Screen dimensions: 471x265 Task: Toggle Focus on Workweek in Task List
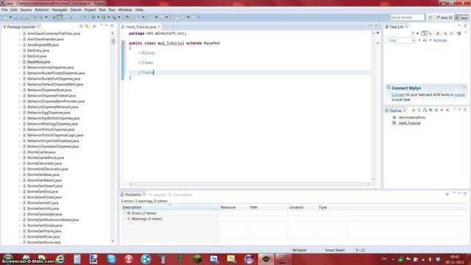438,33
